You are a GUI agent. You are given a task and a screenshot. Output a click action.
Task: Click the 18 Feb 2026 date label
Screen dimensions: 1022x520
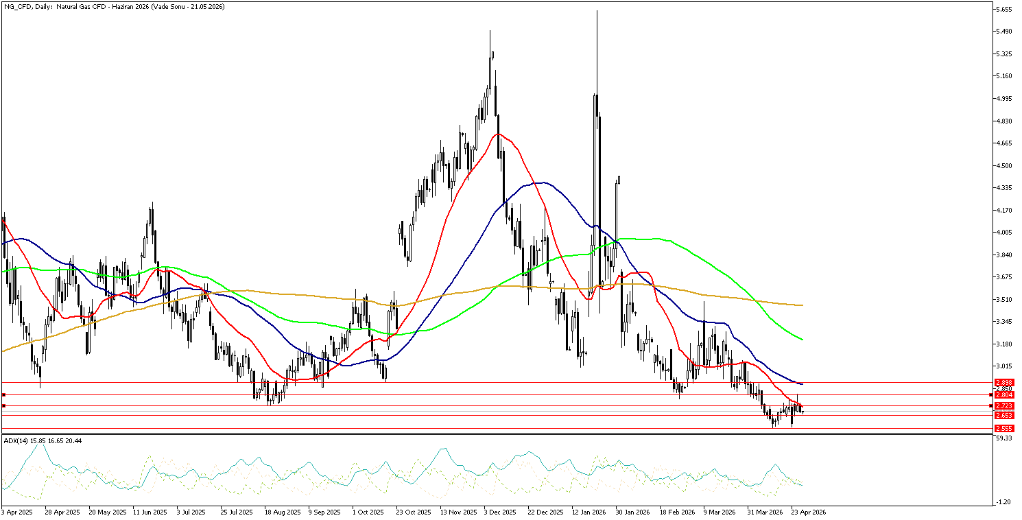click(677, 512)
